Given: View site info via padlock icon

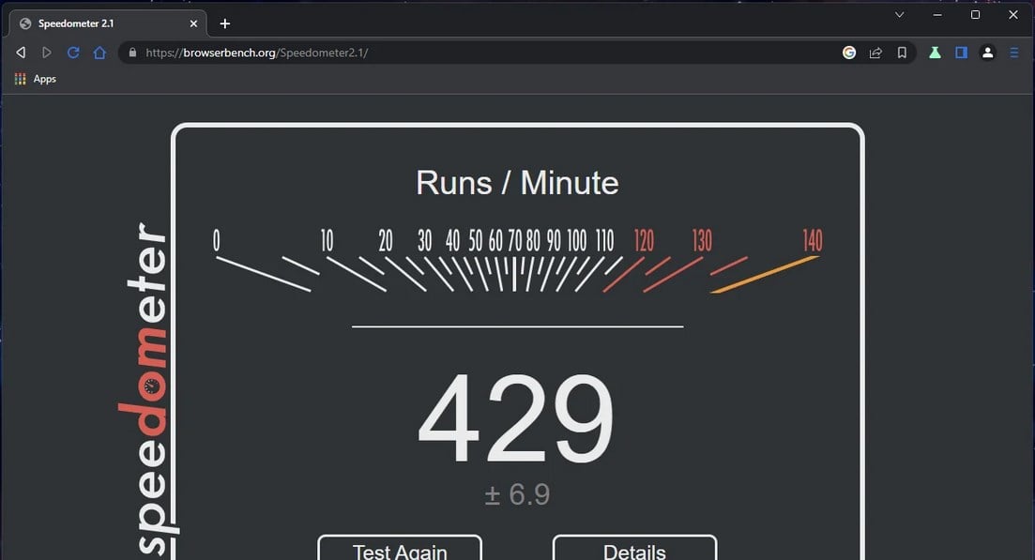Looking at the screenshot, I should tap(132, 53).
